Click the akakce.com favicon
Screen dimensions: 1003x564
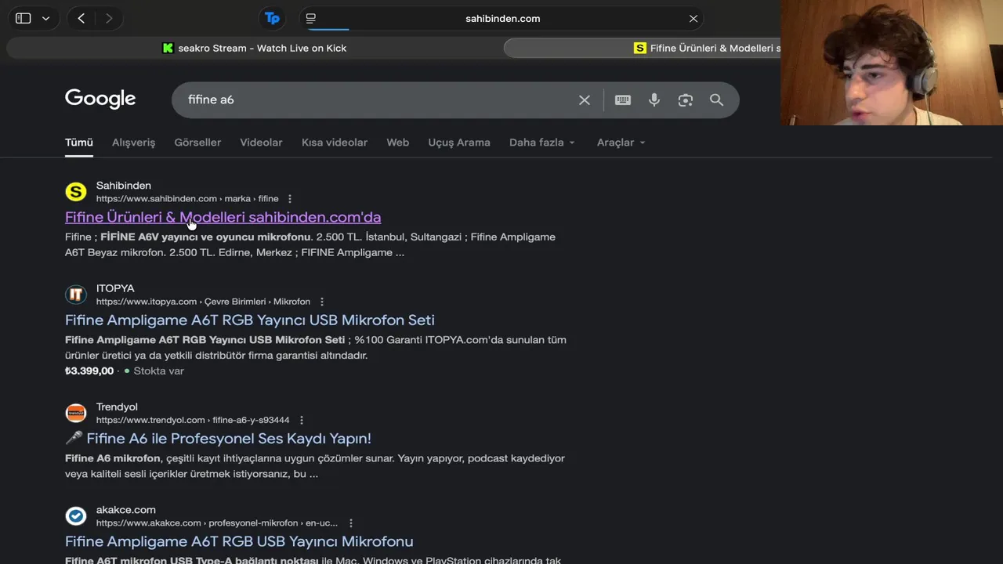pyautogui.click(x=76, y=515)
